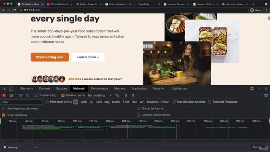This screenshot has height=152, width=270.
Task: Filter requests by Img
Action: pos(107,102)
